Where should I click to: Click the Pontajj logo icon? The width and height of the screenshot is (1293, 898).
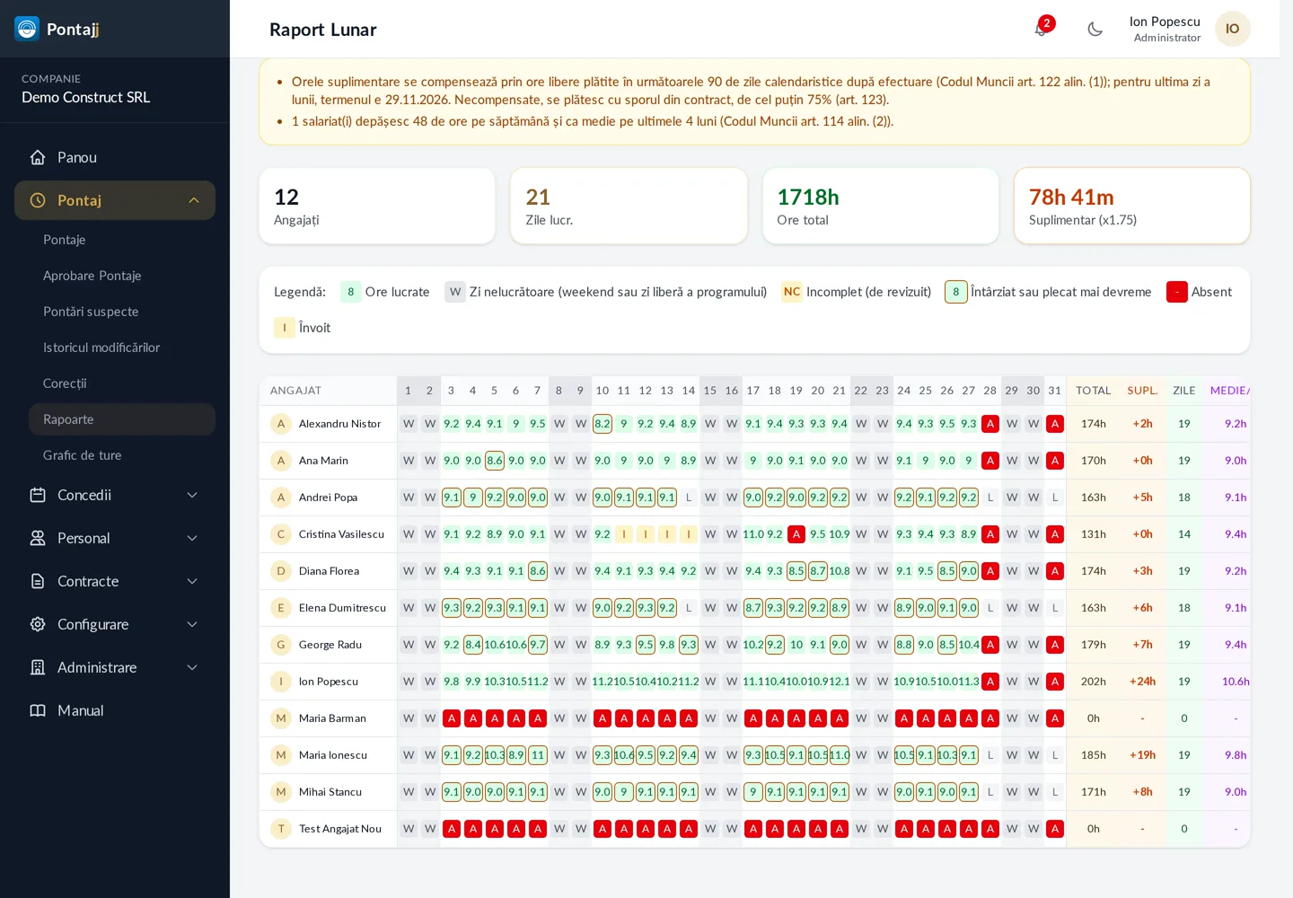point(27,29)
